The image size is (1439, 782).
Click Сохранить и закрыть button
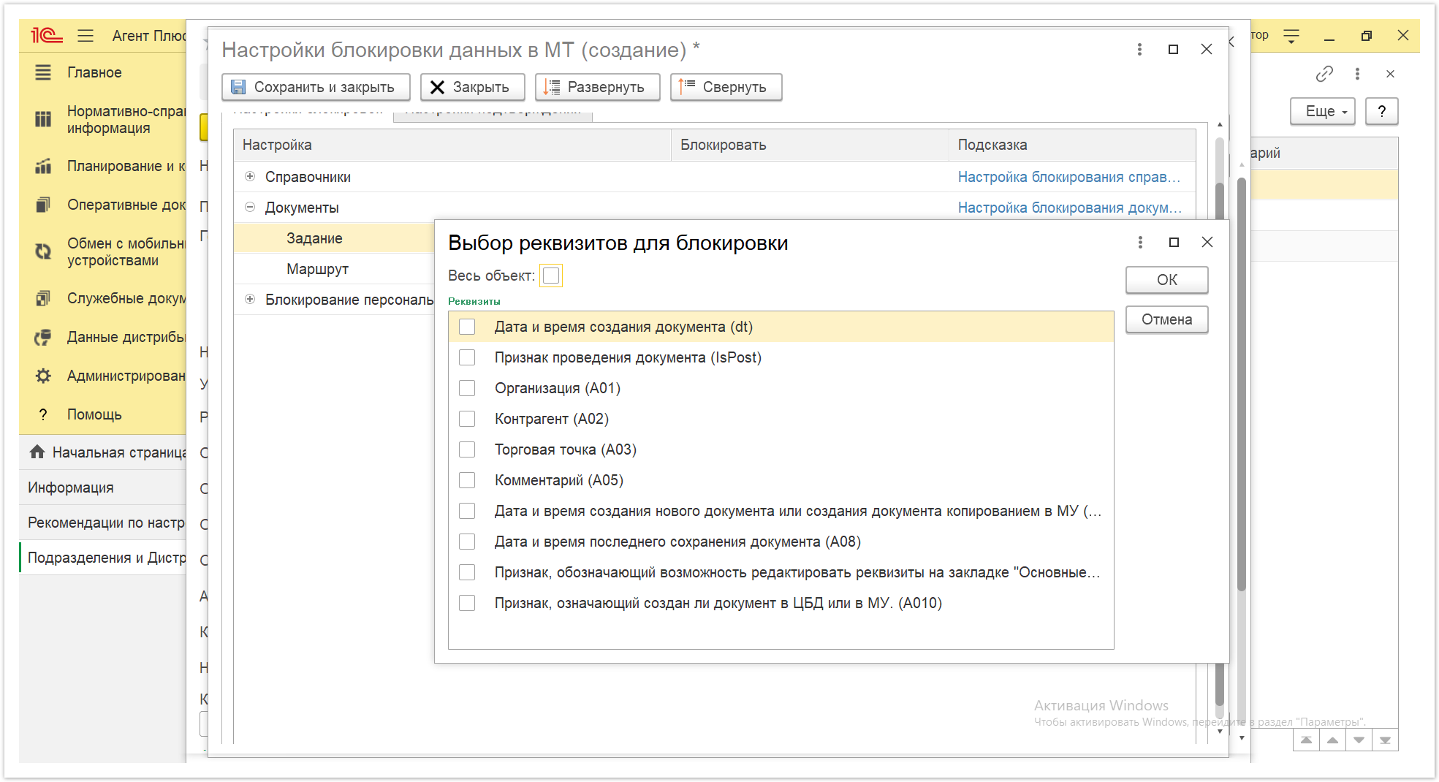tap(316, 87)
